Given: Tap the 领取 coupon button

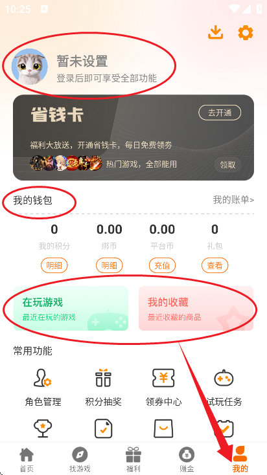Looking at the screenshot, I should click(227, 165).
